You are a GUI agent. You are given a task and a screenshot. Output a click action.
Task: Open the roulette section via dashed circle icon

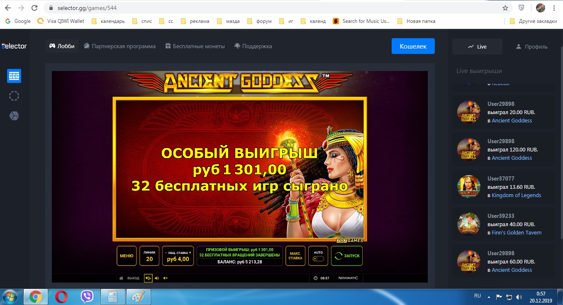point(14,96)
